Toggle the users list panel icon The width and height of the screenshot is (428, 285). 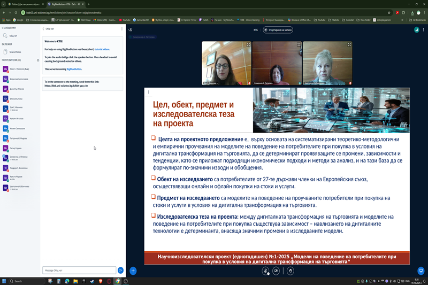pyautogui.click(x=131, y=30)
